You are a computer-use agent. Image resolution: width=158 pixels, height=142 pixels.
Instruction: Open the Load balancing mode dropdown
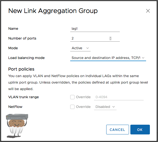[108, 58]
